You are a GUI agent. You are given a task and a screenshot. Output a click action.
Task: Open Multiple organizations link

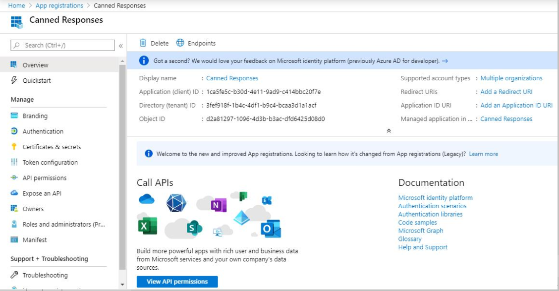[511, 78]
